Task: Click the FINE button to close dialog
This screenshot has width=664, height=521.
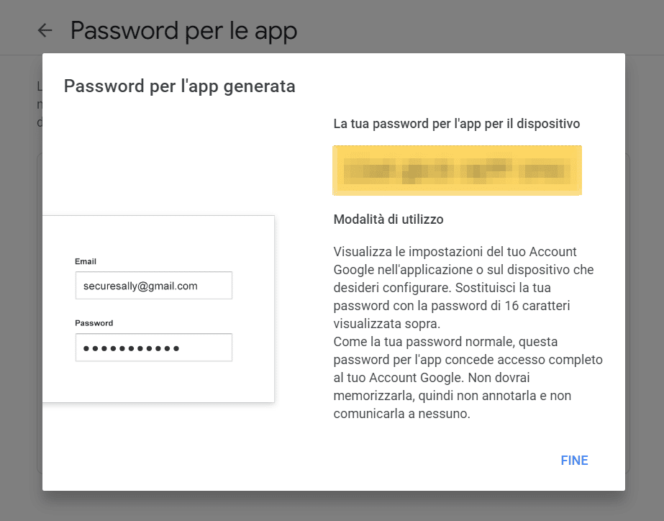Action: point(574,461)
